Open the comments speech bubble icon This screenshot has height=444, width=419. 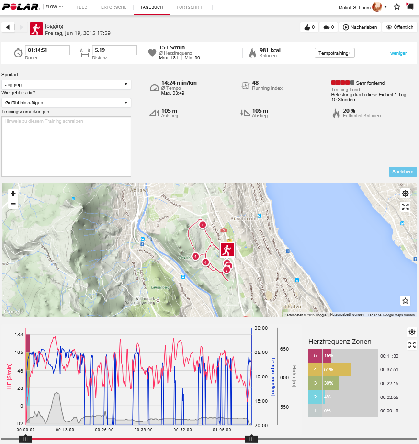click(x=326, y=27)
